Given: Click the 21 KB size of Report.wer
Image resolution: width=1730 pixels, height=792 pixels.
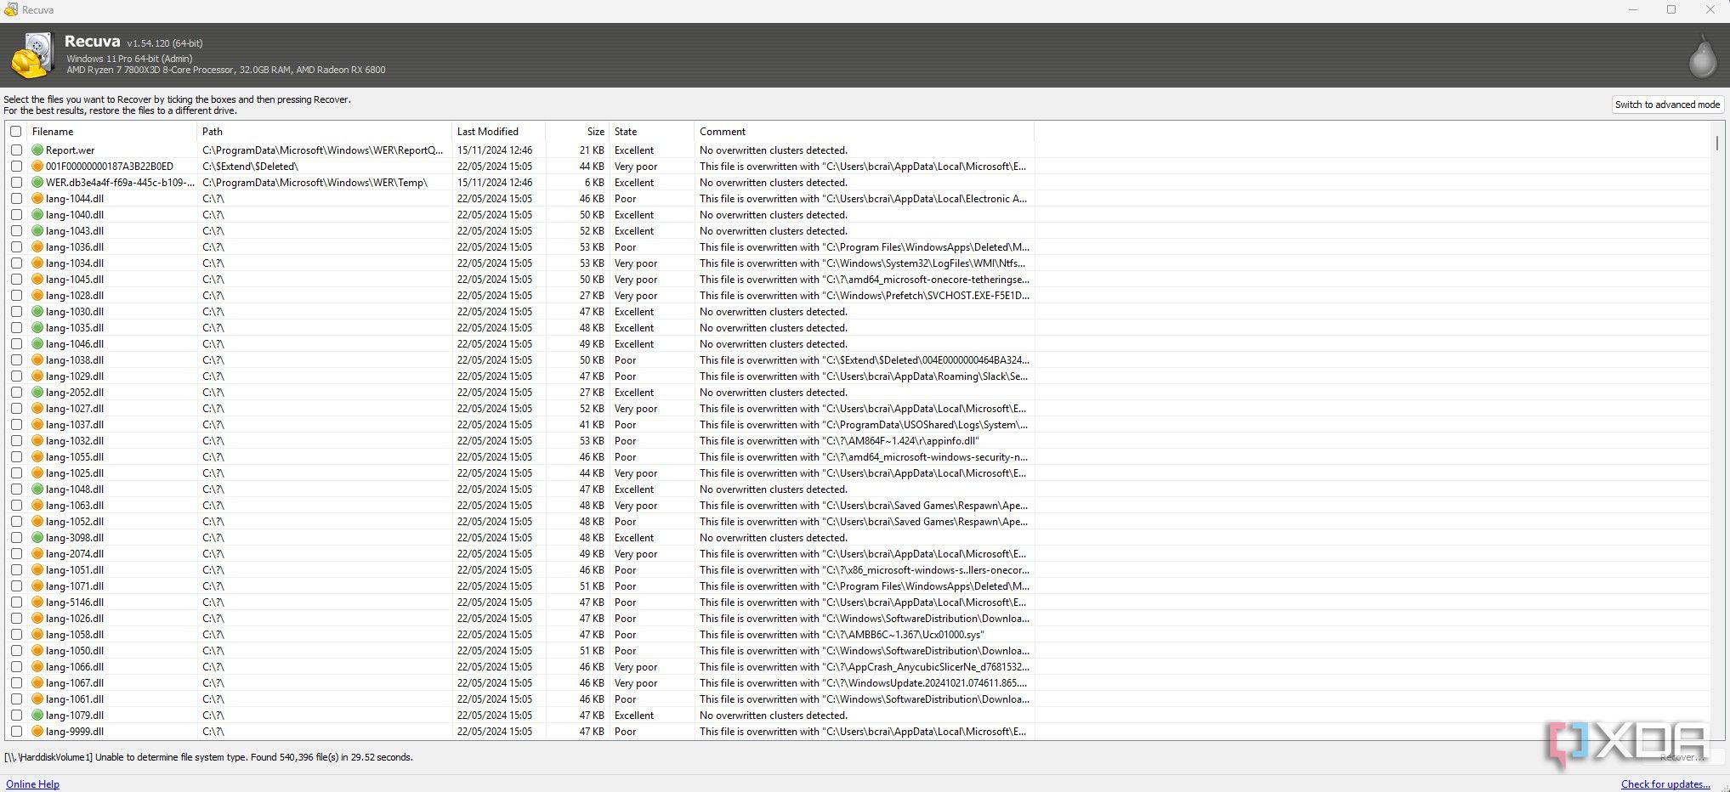Looking at the screenshot, I should pyautogui.click(x=592, y=150).
